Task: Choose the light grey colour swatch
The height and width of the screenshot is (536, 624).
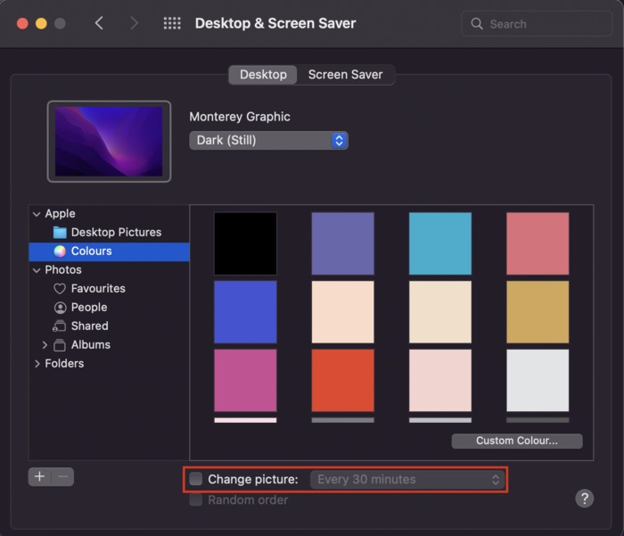Action: [x=538, y=380]
